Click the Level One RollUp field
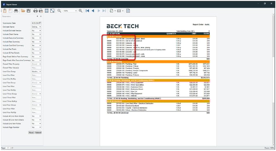Viewport: 276px width, 151px height. click(x=36, y=79)
